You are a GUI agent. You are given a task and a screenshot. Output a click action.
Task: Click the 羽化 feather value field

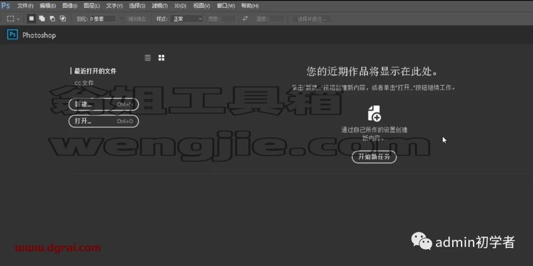(102, 19)
